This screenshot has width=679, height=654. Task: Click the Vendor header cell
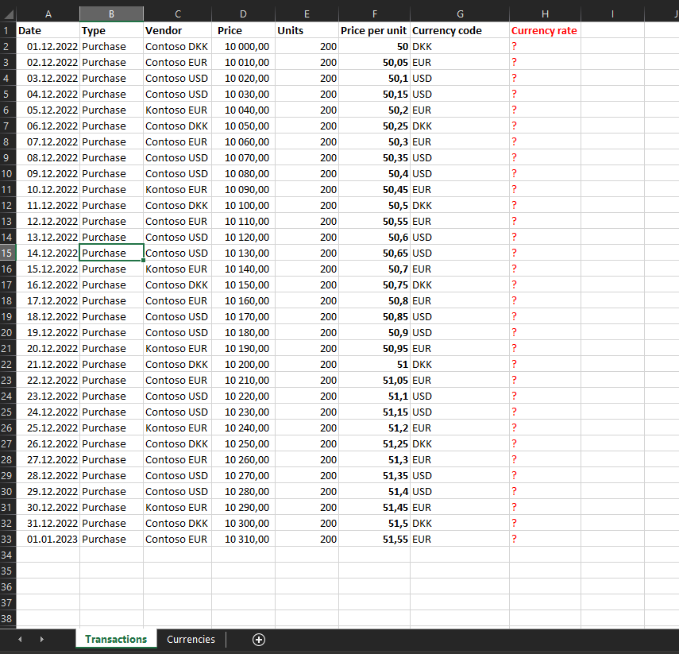178,30
